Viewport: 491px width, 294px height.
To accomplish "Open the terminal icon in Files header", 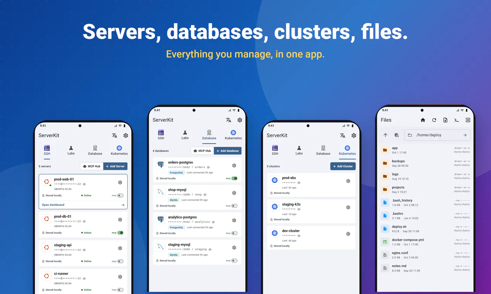I will tap(457, 120).
